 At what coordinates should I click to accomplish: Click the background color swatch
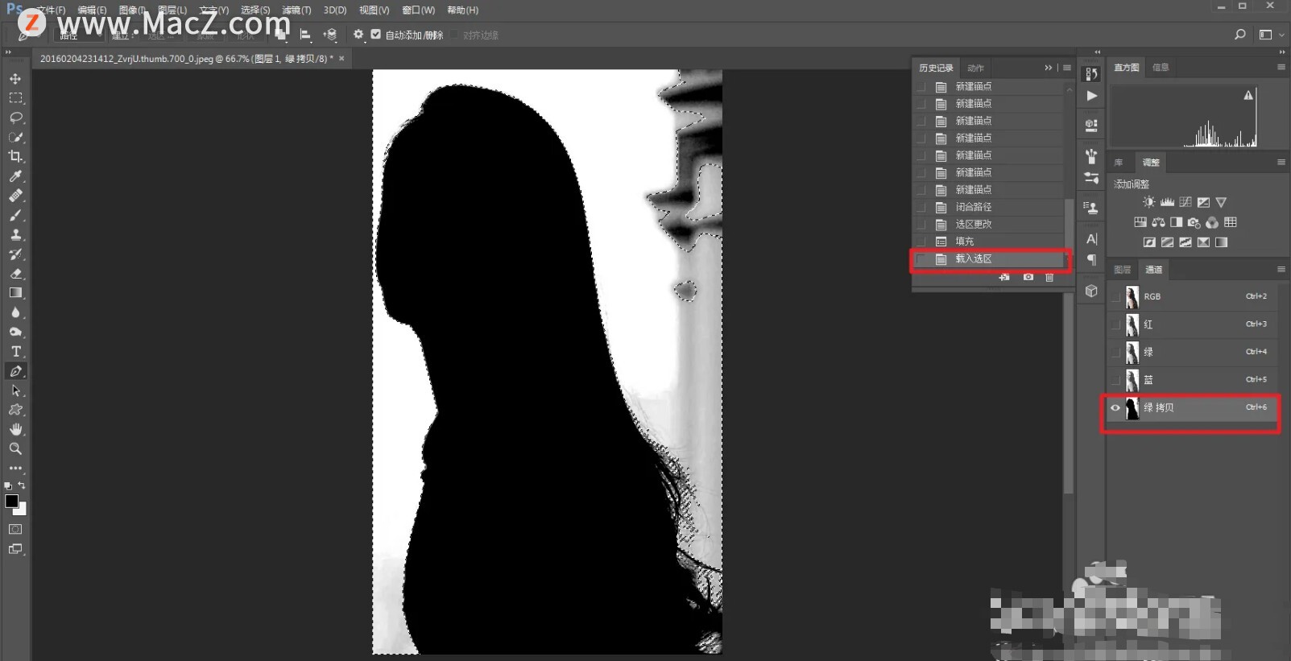click(x=22, y=510)
